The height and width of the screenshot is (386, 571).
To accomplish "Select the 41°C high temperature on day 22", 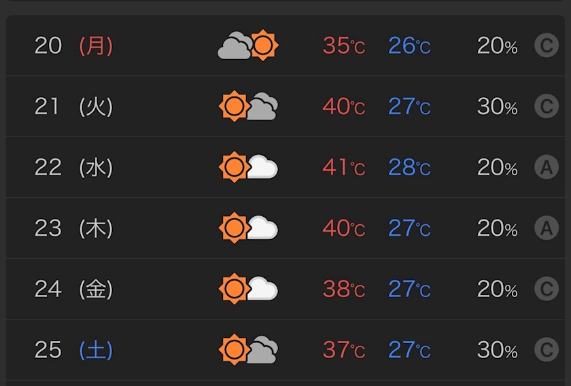I will [344, 167].
